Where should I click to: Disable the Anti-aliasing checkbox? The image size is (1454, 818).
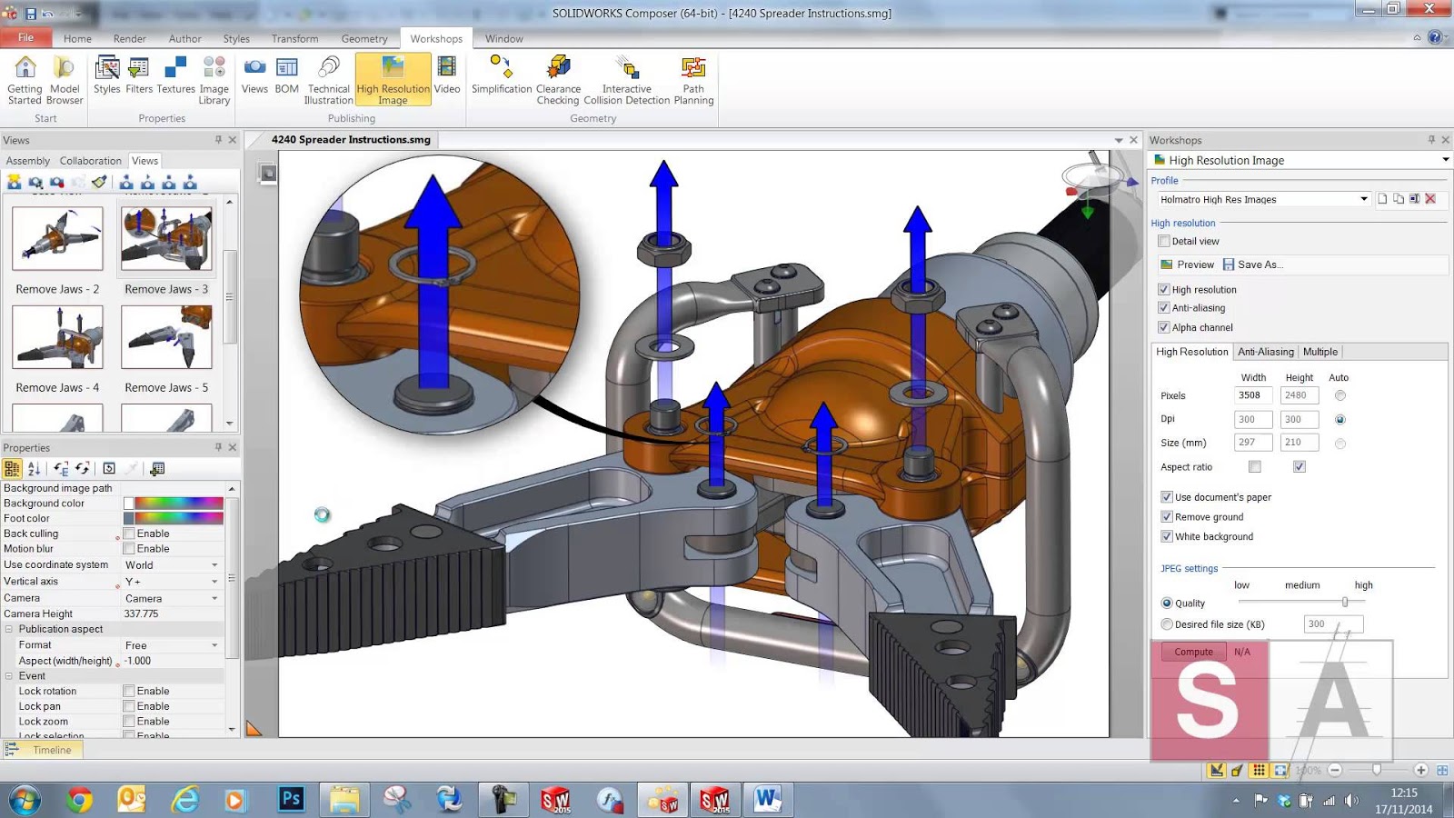[1164, 308]
